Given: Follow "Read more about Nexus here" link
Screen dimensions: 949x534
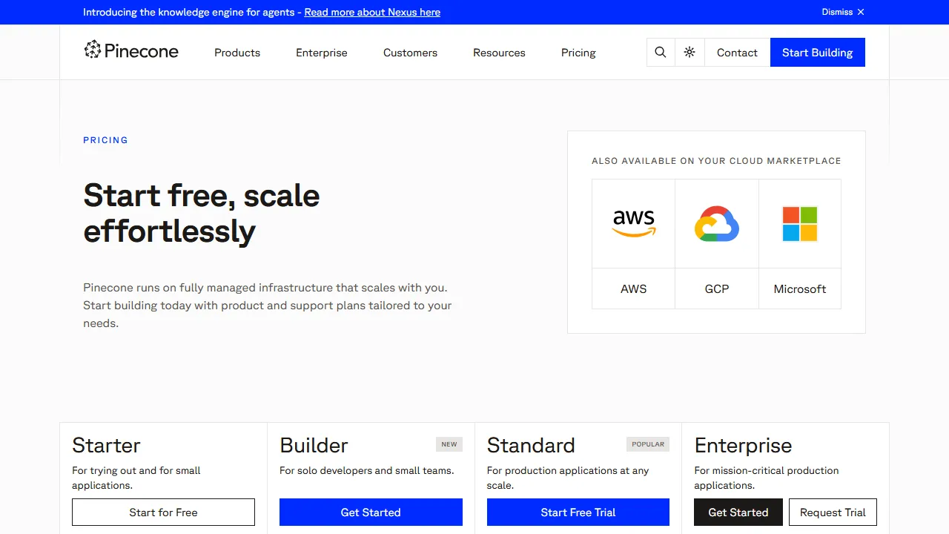Looking at the screenshot, I should pos(372,12).
